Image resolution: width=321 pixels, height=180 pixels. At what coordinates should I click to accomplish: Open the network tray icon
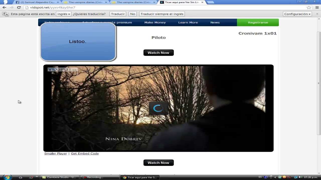click(296, 177)
